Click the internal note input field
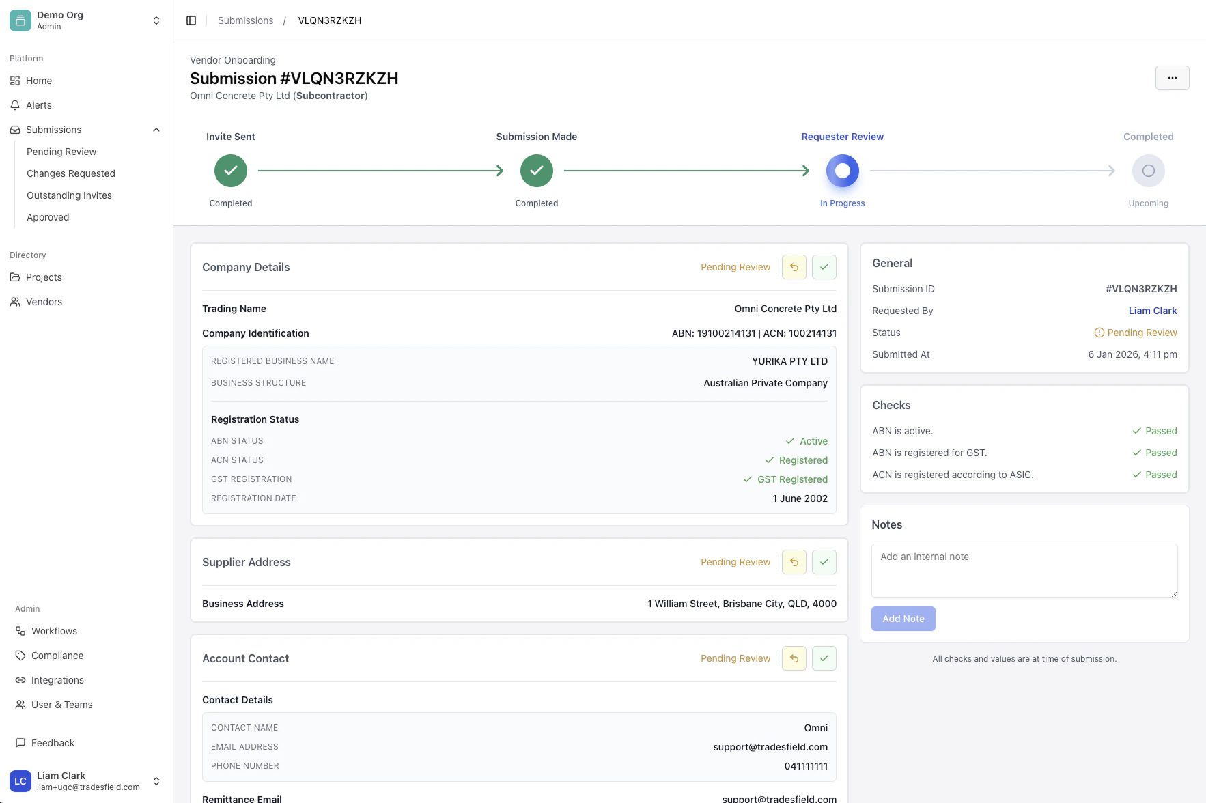The image size is (1206, 803). tap(1023, 571)
